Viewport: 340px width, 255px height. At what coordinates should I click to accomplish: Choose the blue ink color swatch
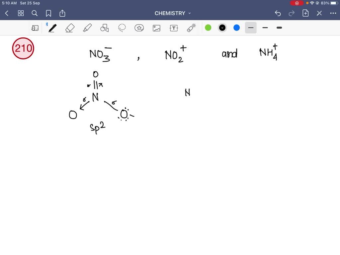click(236, 28)
